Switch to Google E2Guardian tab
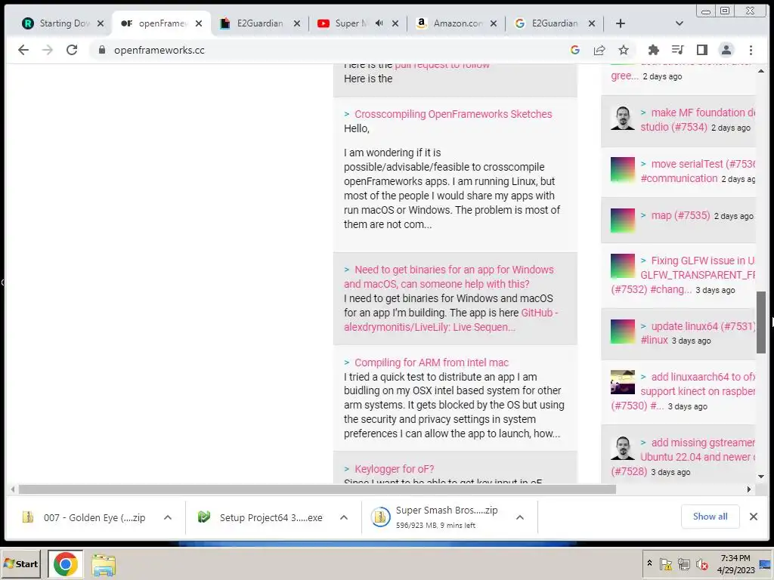 coord(554,23)
